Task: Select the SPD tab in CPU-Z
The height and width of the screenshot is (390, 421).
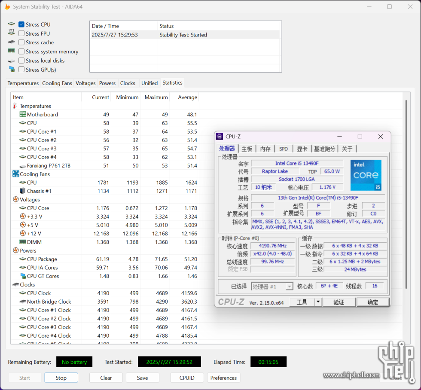Action: 283,149
